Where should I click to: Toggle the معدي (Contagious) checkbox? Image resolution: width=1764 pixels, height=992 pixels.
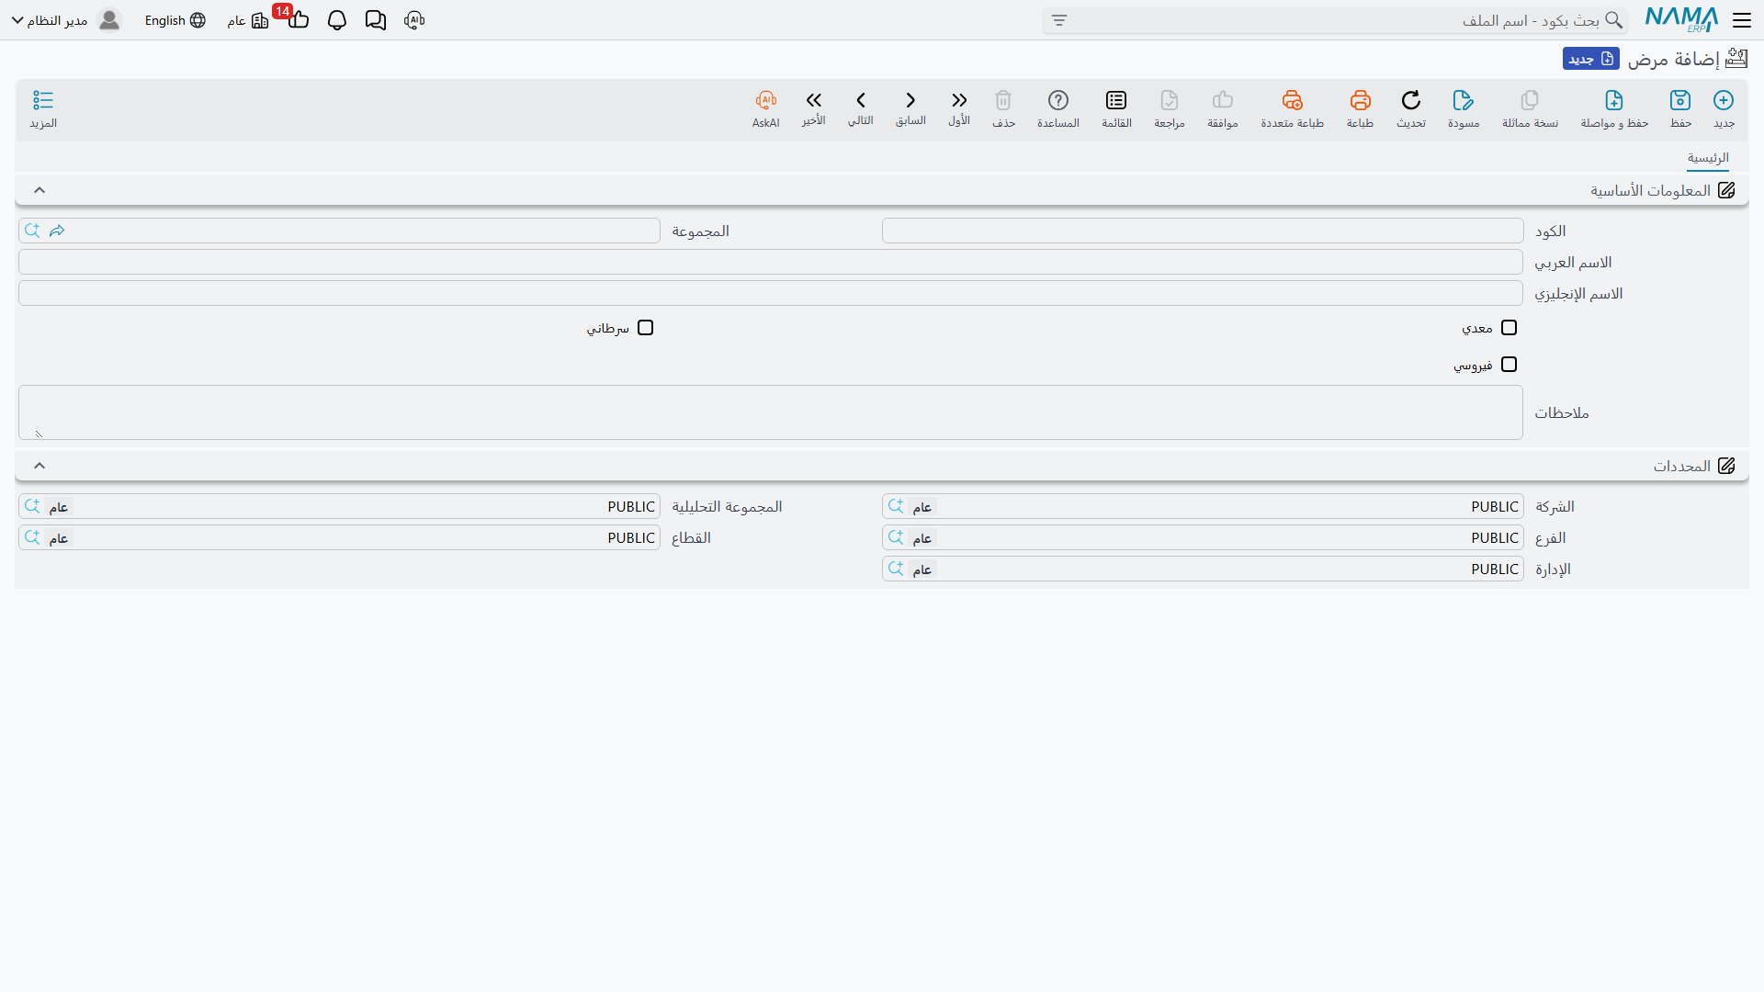click(x=1509, y=328)
